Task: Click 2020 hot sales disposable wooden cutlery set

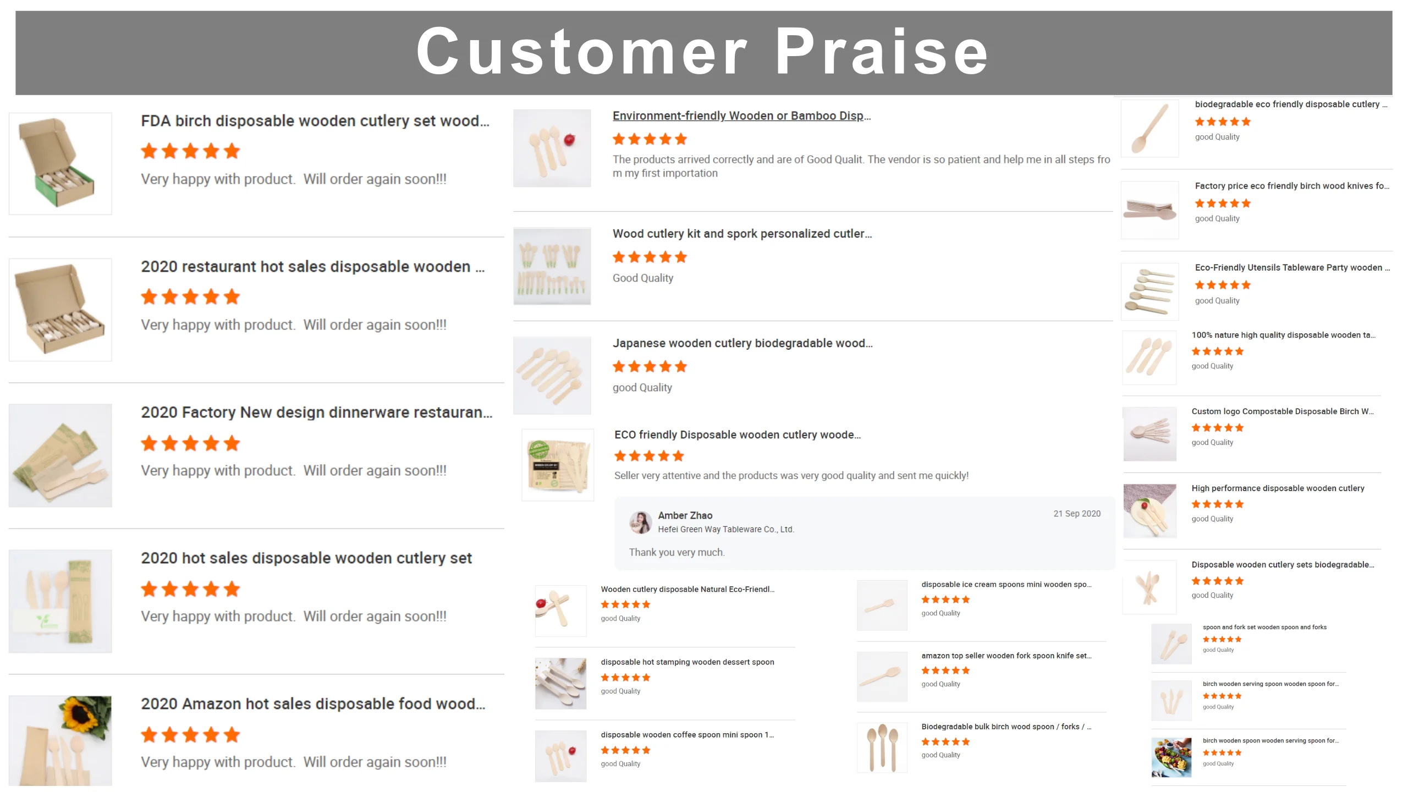Action: point(306,558)
